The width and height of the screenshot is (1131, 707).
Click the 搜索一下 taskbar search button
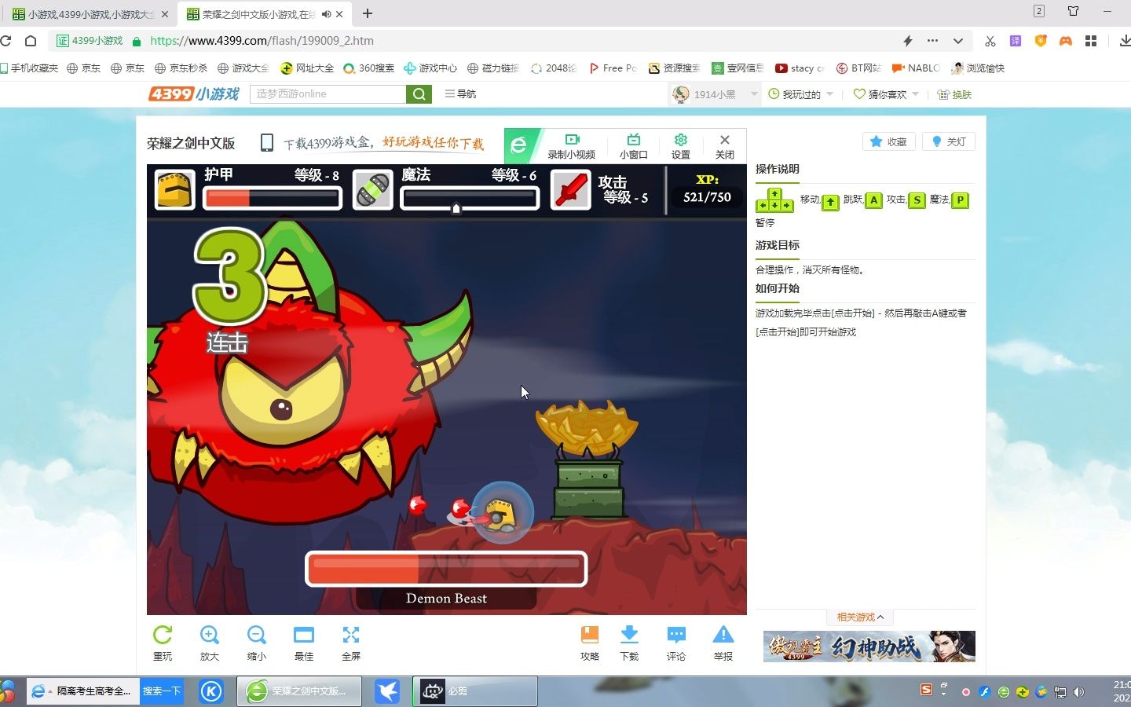(162, 691)
